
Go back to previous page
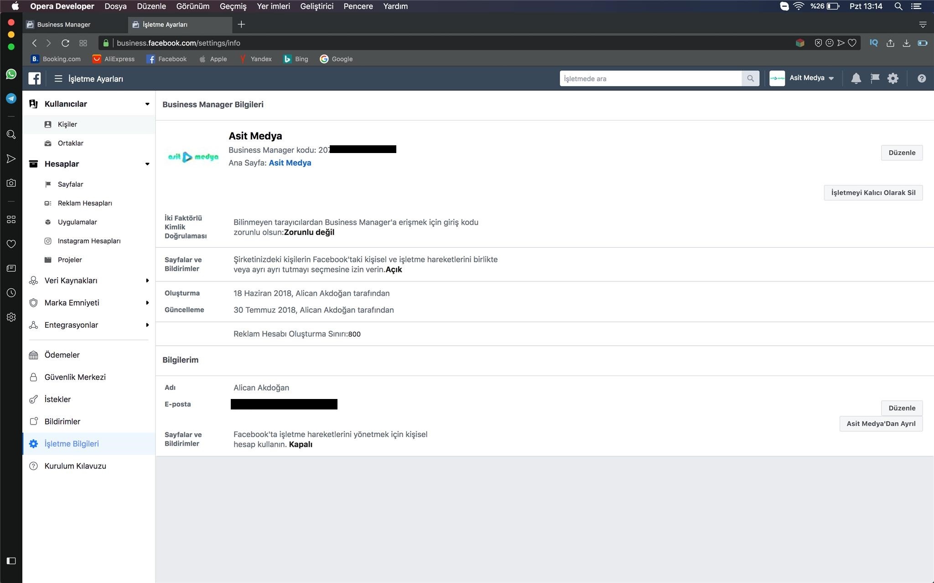pos(34,43)
